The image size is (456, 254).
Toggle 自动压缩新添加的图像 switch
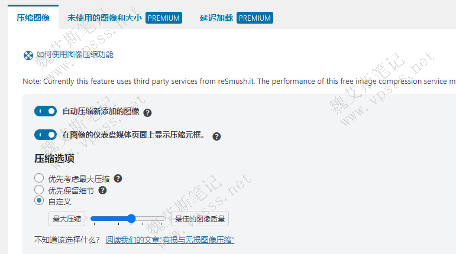coord(45,111)
